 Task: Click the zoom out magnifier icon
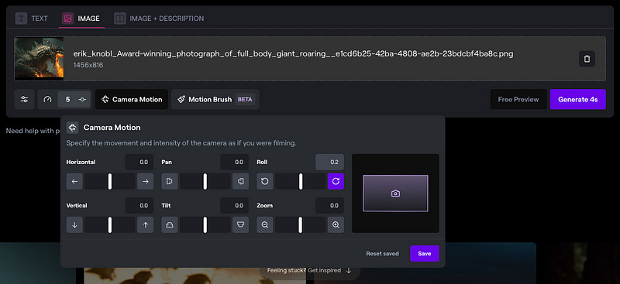coord(265,224)
